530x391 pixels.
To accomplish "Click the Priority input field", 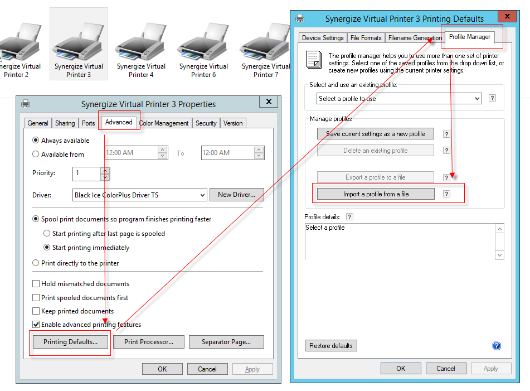I will 87,174.
